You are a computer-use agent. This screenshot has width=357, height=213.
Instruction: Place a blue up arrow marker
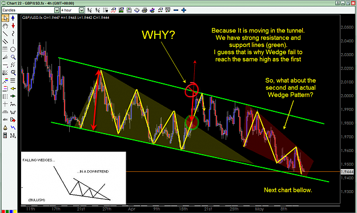[x=13, y=18]
